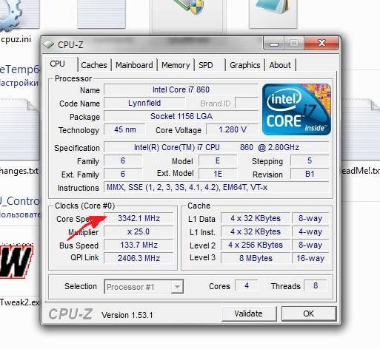Show the Graphics tab
Image resolution: width=380 pixels, height=349 pixels.
coord(245,65)
